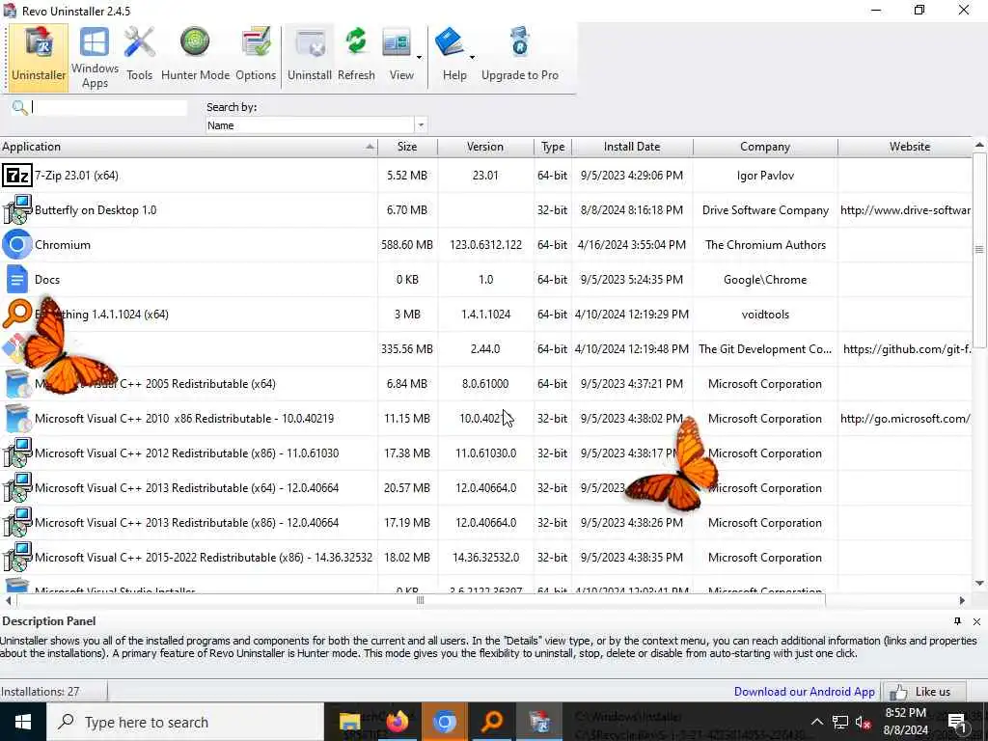Open the Search by Name dropdown
This screenshot has width=988, height=741.
click(421, 125)
